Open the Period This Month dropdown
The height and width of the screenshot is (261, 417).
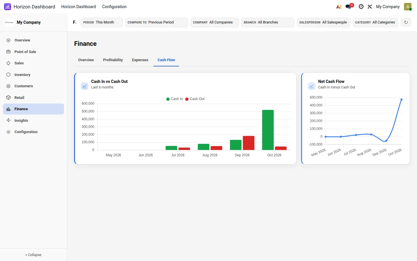pyautogui.click(x=102, y=22)
